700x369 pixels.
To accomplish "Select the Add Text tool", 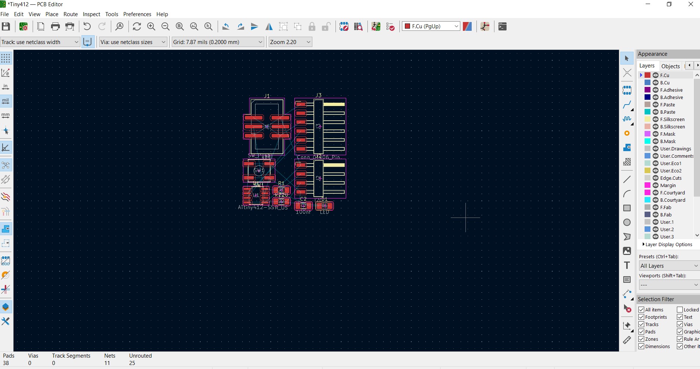I will pyautogui.click(x=627, y=265).
